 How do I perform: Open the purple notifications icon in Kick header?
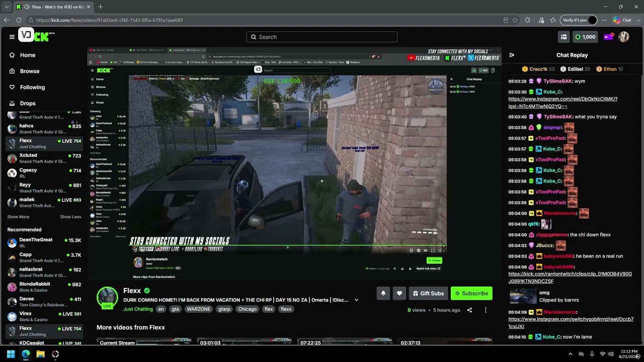(x=608, y=37)
